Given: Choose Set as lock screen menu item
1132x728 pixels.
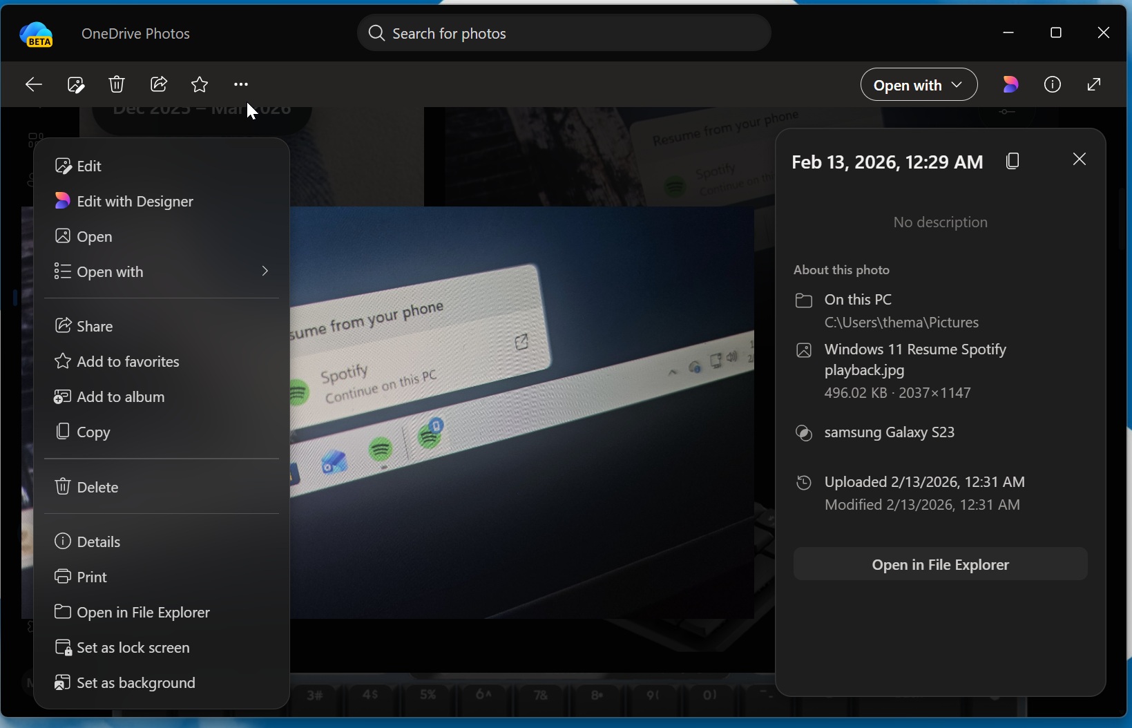Looking at the screenshot, I should pos(162,647).
